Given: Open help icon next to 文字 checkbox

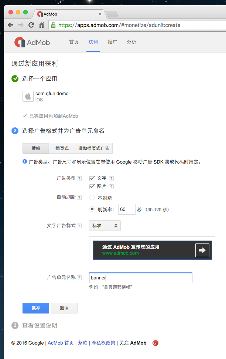Looking at the screenshot, I should (111, 179).
